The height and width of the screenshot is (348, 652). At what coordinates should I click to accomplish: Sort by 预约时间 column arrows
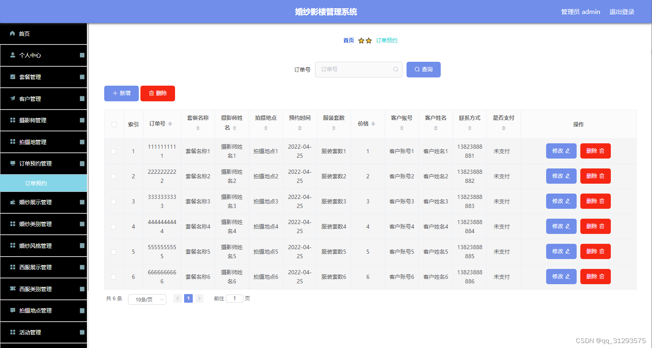300,128
